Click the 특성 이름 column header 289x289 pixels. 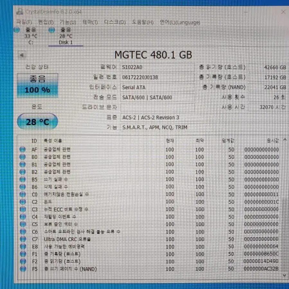coord(53,141)
